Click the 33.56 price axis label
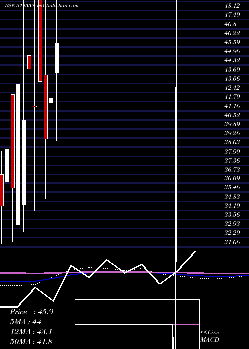Viewport: 249px width, 349px height. (x=232, y=215)
